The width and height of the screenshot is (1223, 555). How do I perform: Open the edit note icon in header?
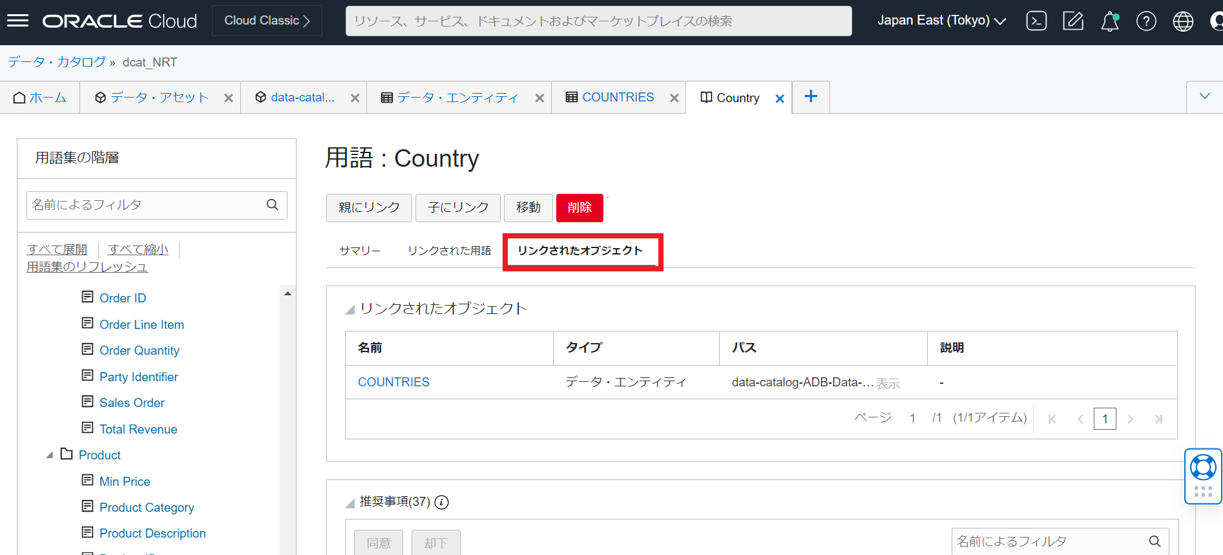(1073, 21)
